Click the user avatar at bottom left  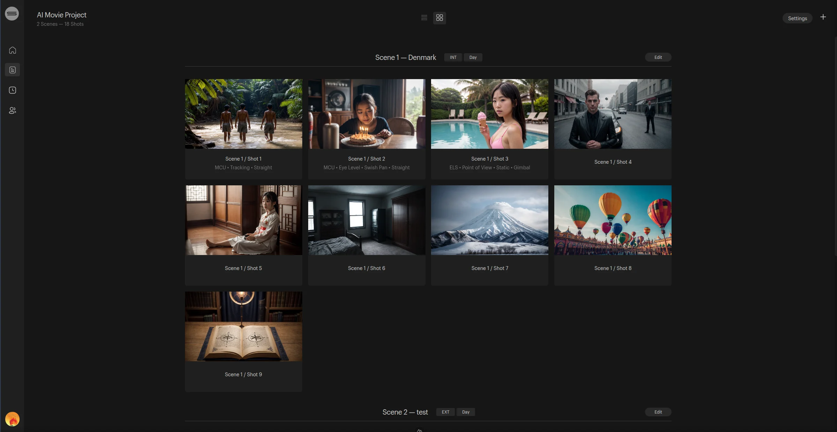coord(12,419)
